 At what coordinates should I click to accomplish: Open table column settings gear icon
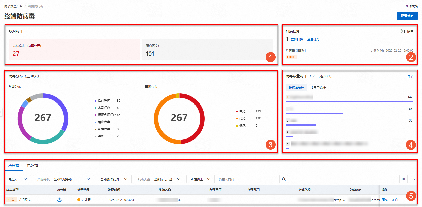click(403, 179)
